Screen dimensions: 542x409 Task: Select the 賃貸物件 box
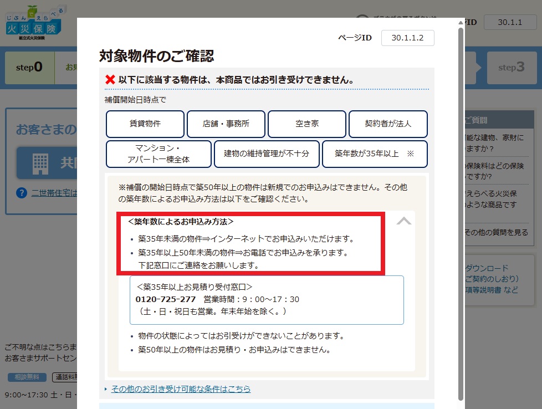[x=145, y=124]
